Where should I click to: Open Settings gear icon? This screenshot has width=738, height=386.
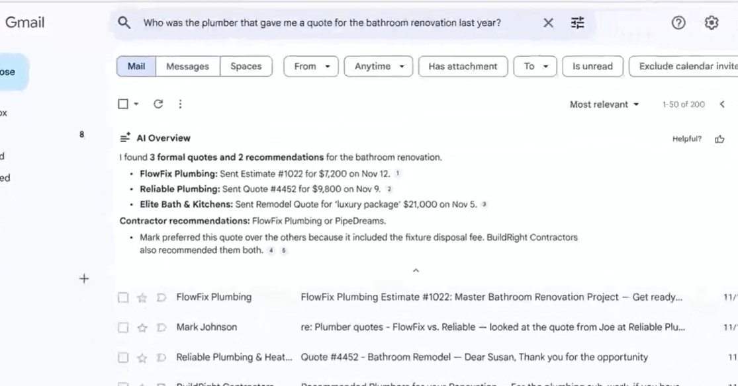[x=712, y=23]
